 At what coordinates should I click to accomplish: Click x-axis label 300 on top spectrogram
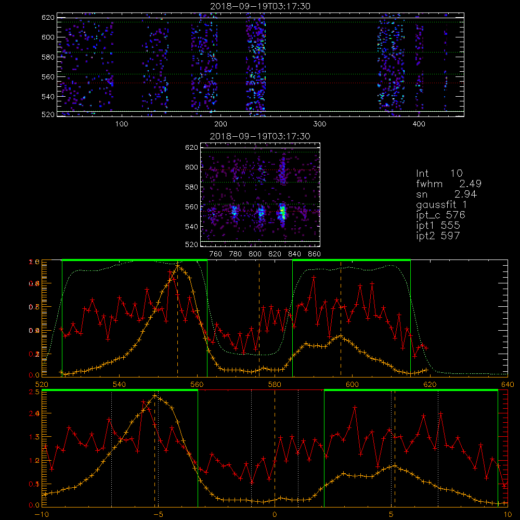(320, 124)
